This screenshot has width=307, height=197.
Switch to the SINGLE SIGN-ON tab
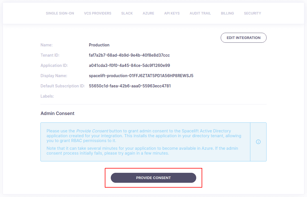point(60,13)
